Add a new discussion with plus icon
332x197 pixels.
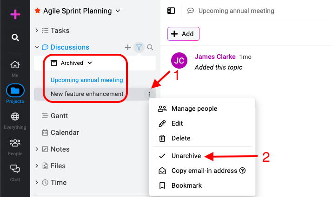[128, 47]
